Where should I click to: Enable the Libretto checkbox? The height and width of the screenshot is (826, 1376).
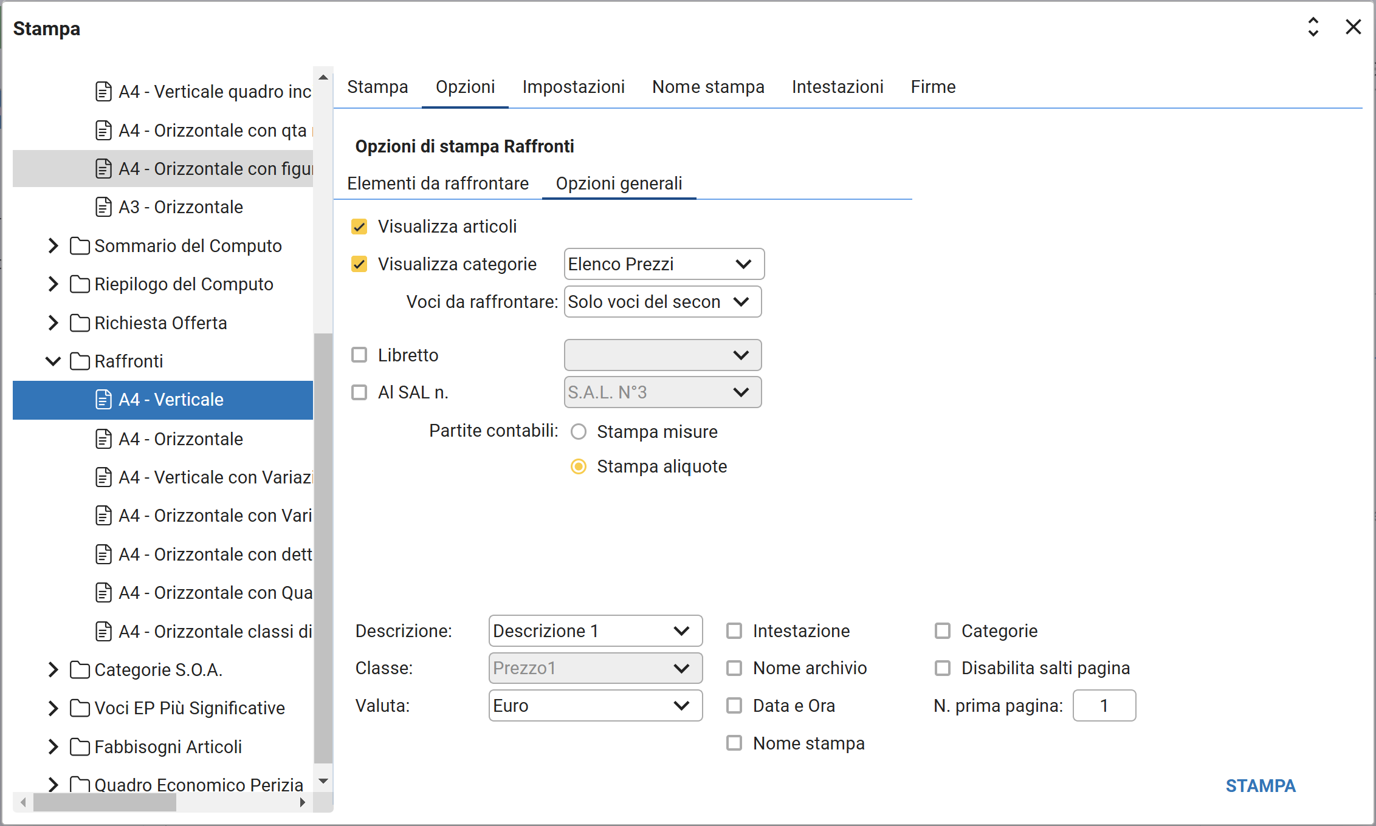point(359,355)
